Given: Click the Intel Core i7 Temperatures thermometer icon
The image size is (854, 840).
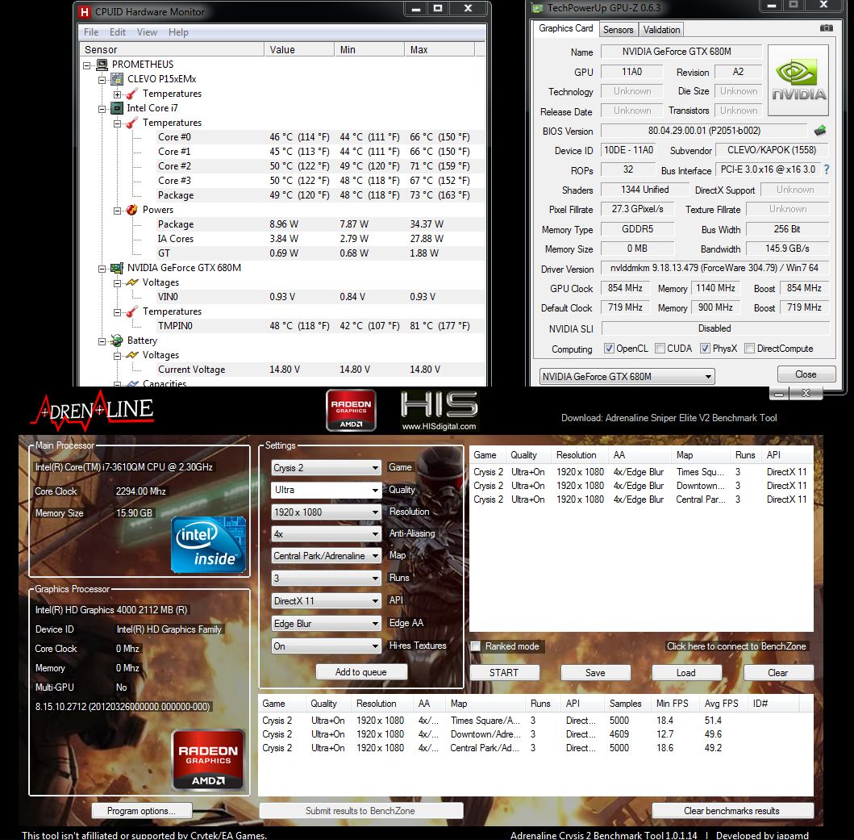Looking at the screenshot, I should point(131,123).
